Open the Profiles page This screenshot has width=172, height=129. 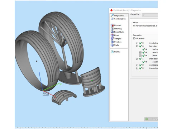click(x=116, y=52)
